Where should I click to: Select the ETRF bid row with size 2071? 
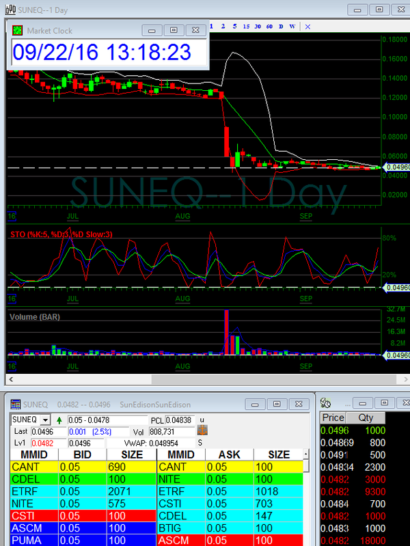coord(83,491)
